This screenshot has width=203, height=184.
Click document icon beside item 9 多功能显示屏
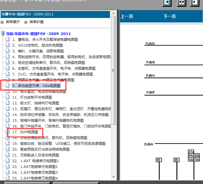pyautogui.click(x=8, y=85)
